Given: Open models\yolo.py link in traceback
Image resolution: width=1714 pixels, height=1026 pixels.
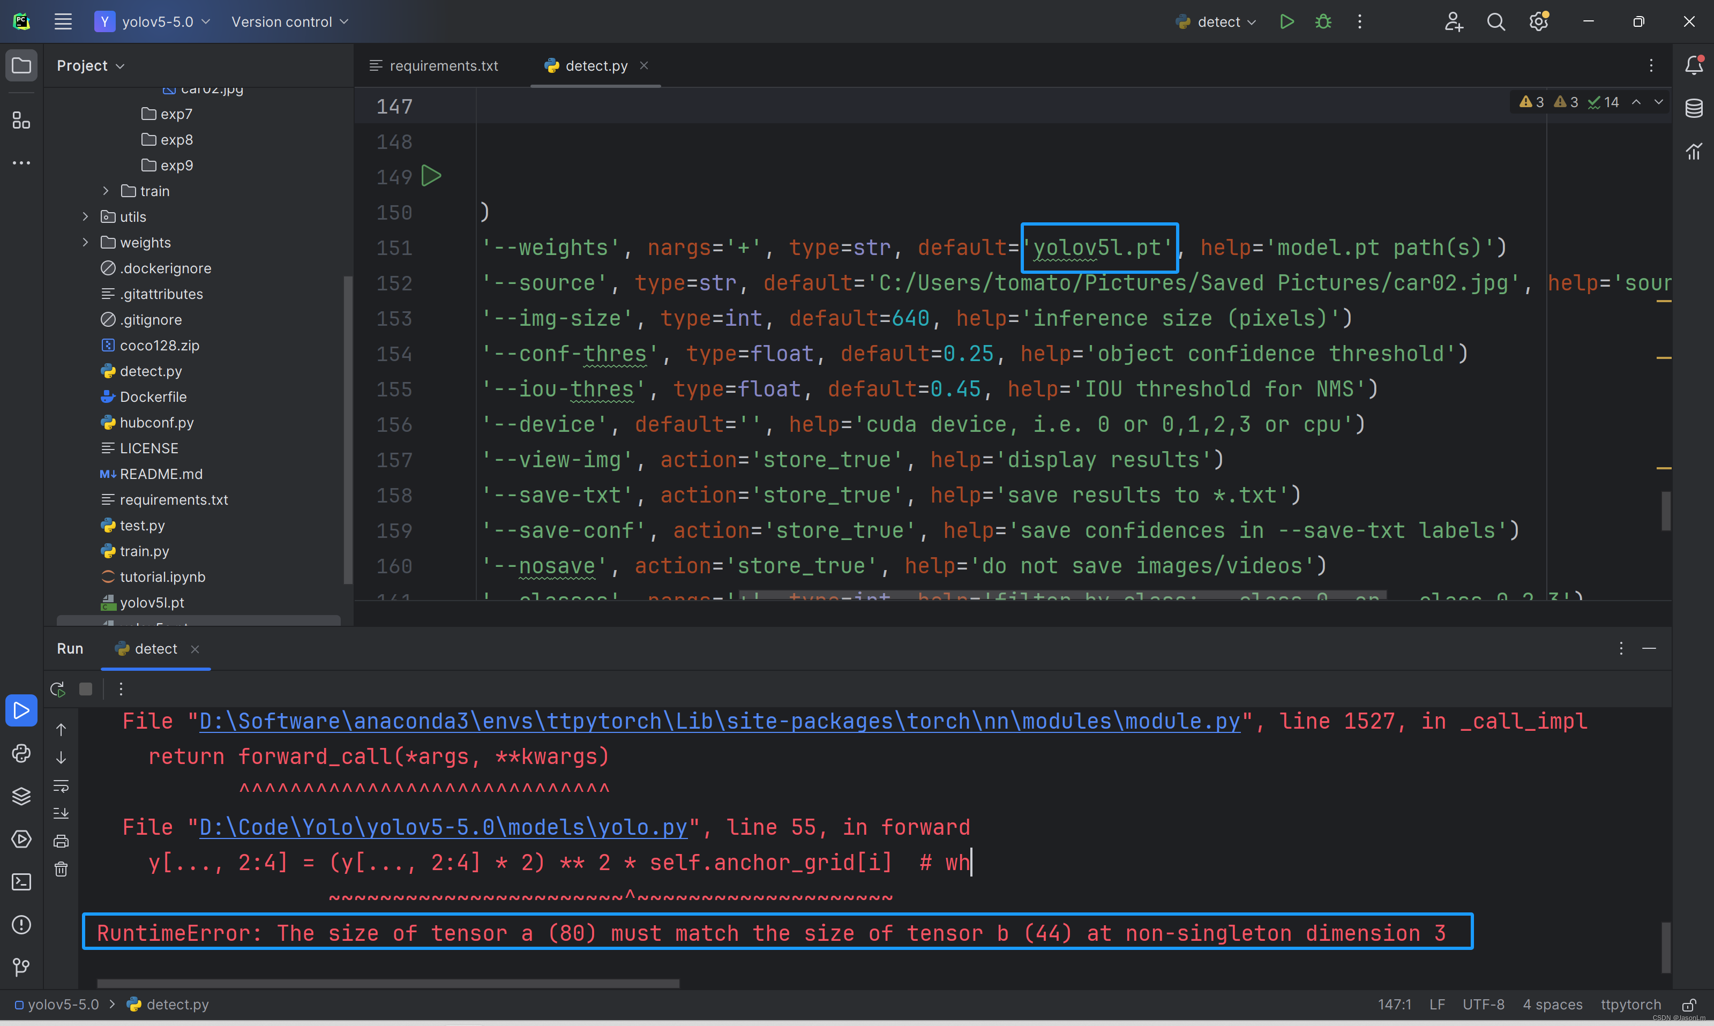Looking at the screenshot, I should coord(443,827).
